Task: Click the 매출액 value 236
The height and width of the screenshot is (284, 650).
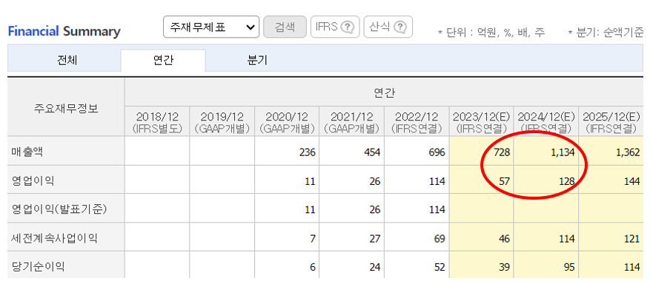Action: (308, 152)
